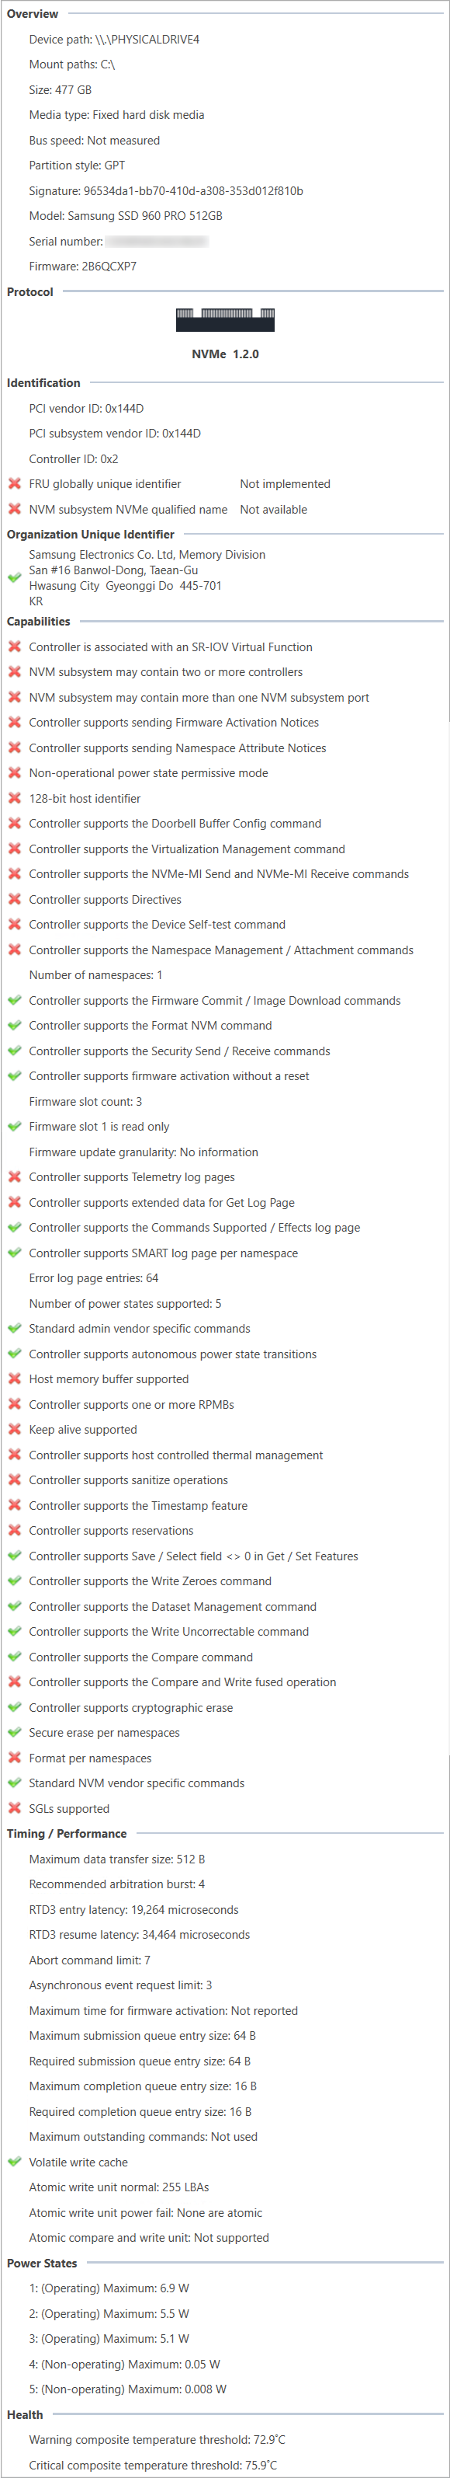Click red X beside SR-IOV Virtual Function

pyautogui.click(x=15, y=647)
